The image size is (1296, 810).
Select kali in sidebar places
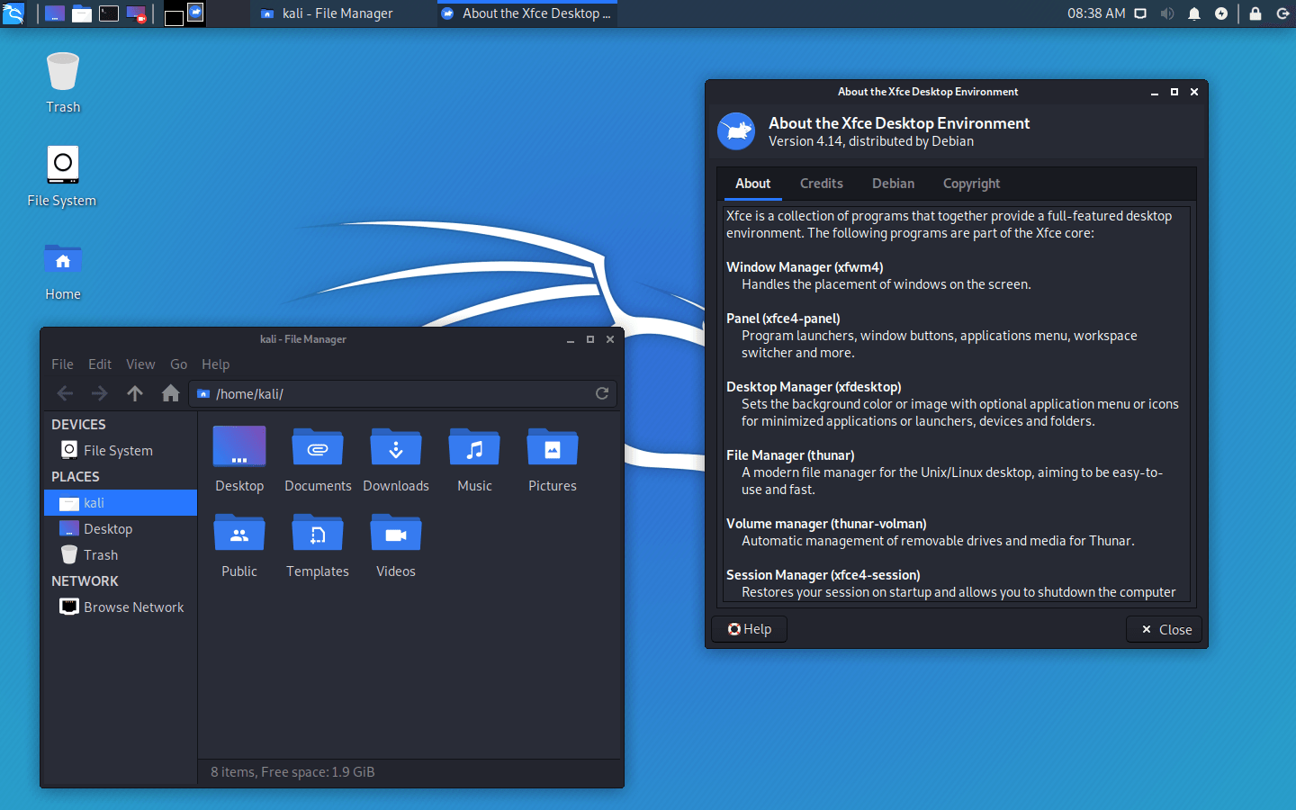121,503
